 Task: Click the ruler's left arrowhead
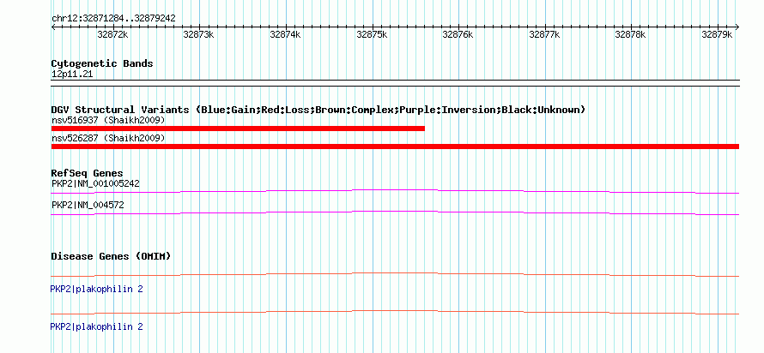(53, 27)
